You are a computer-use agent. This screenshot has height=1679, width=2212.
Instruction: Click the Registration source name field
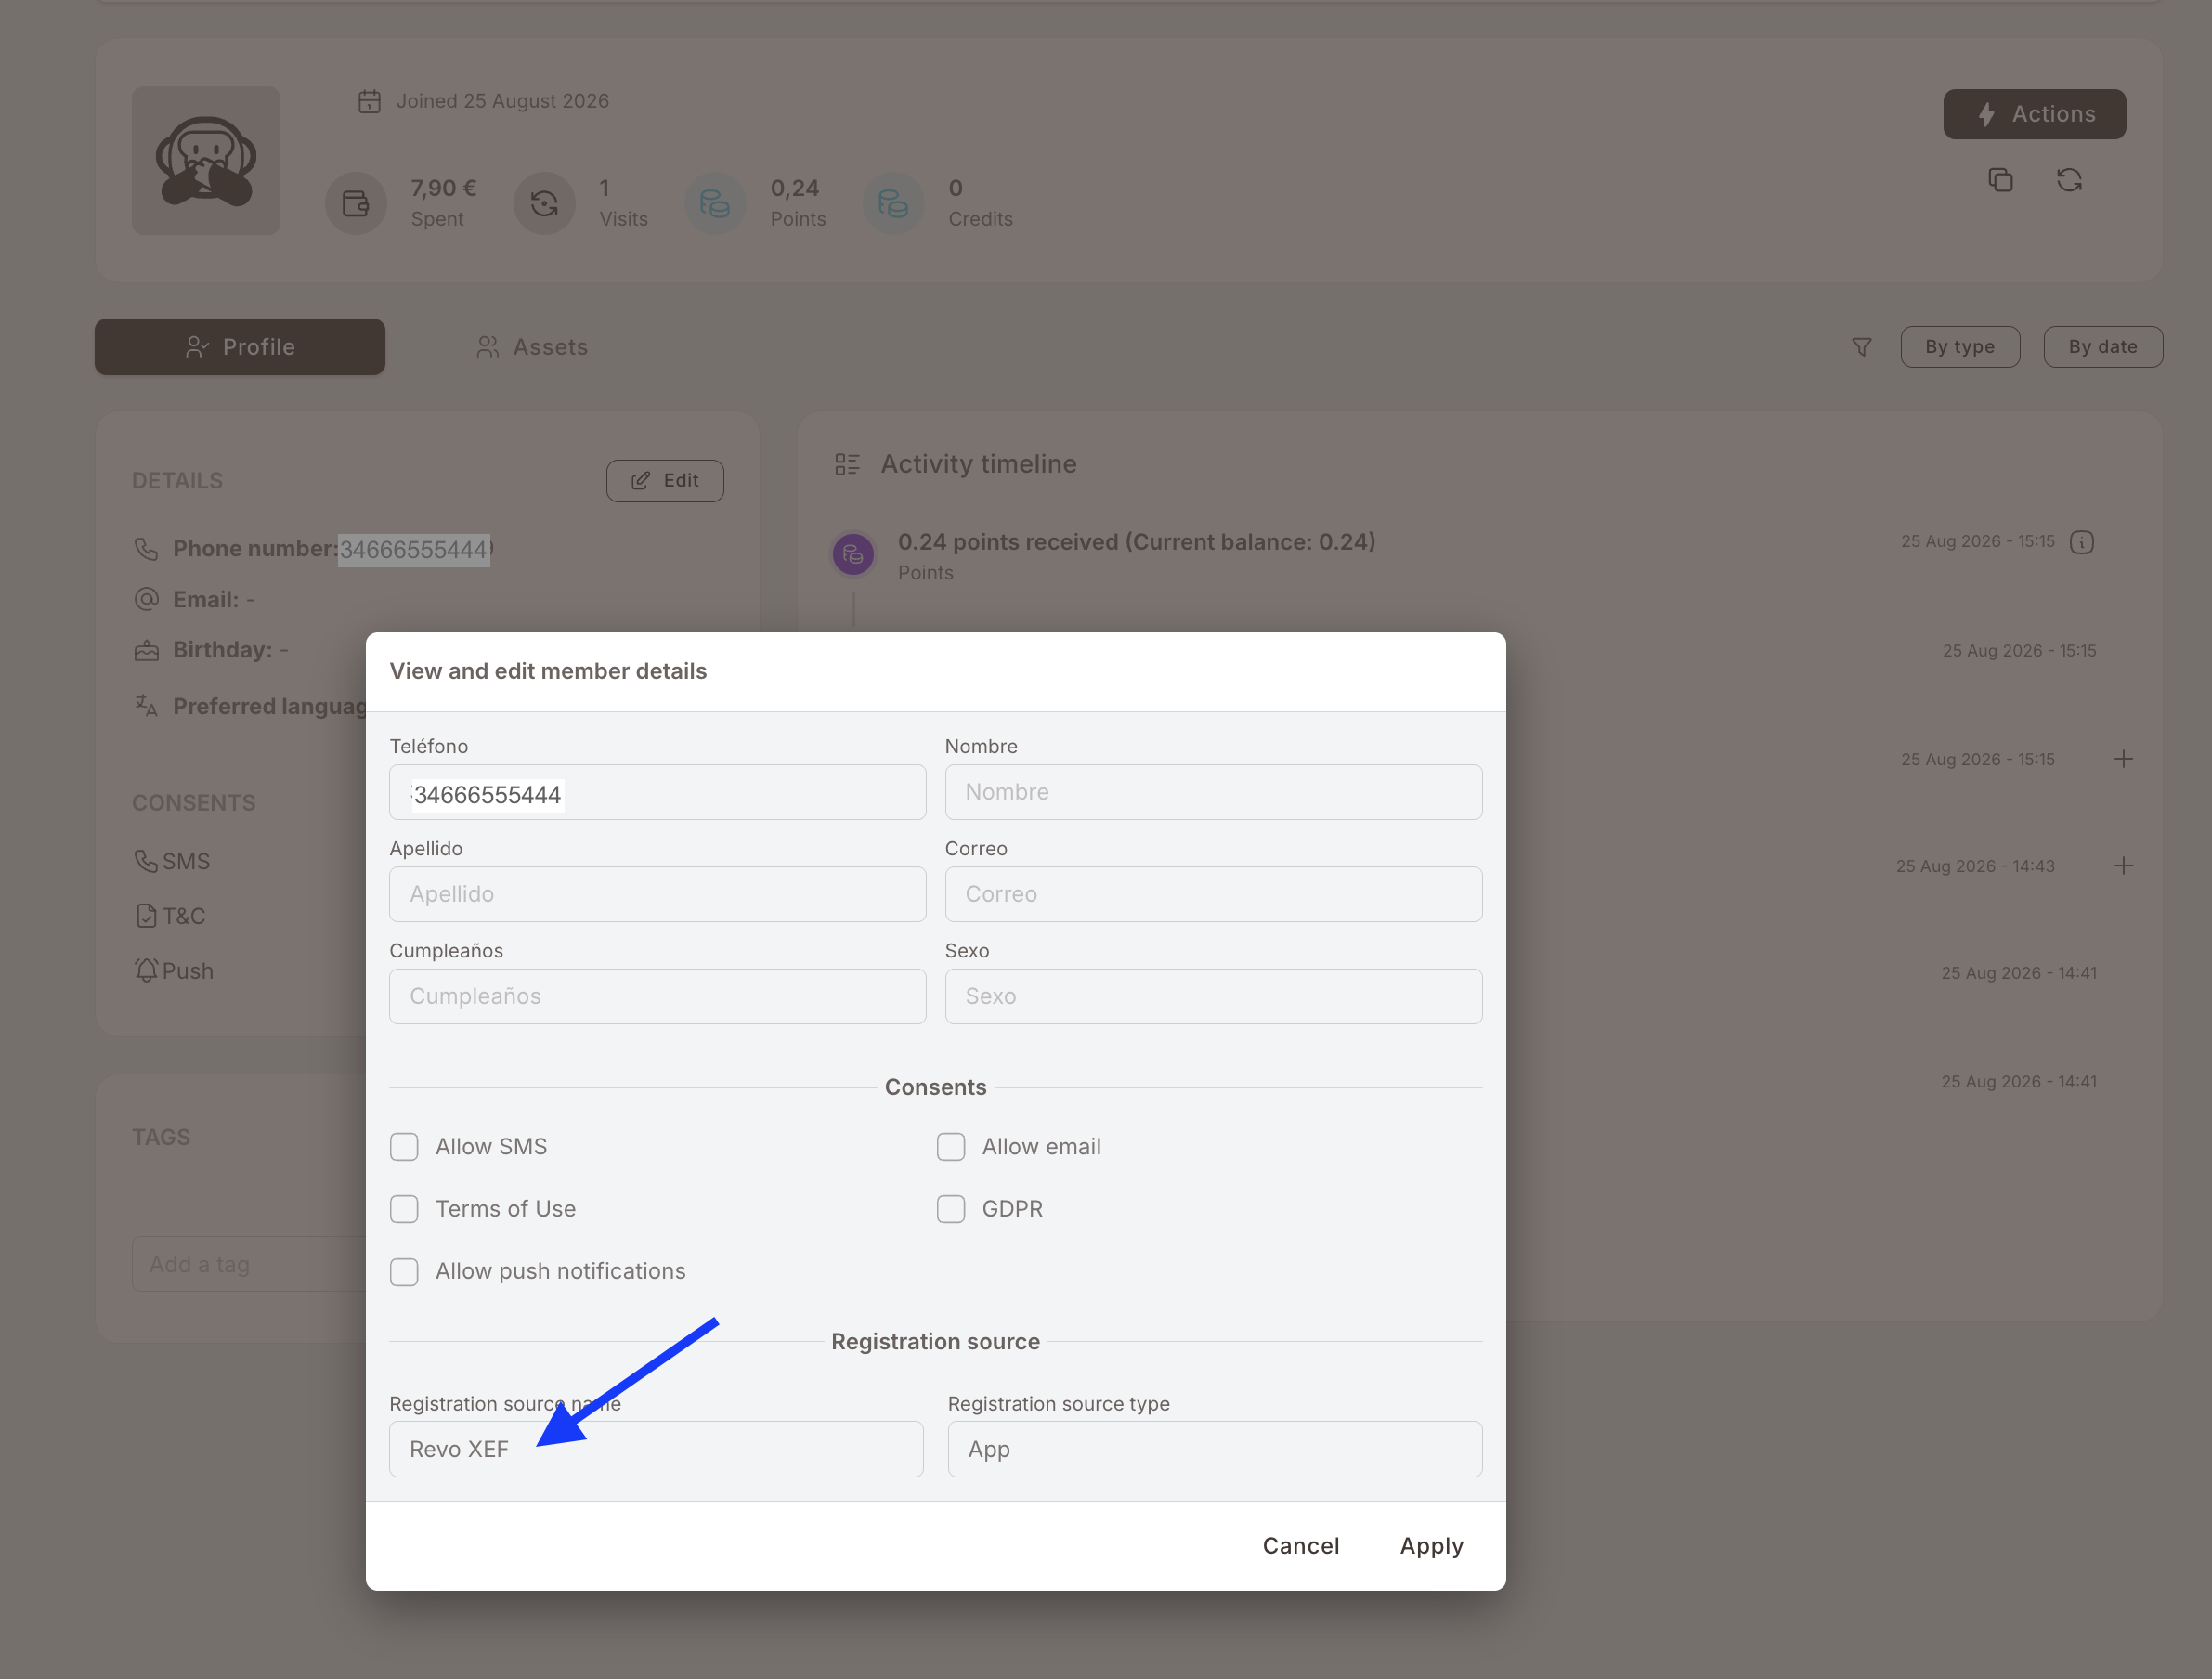656,1450
